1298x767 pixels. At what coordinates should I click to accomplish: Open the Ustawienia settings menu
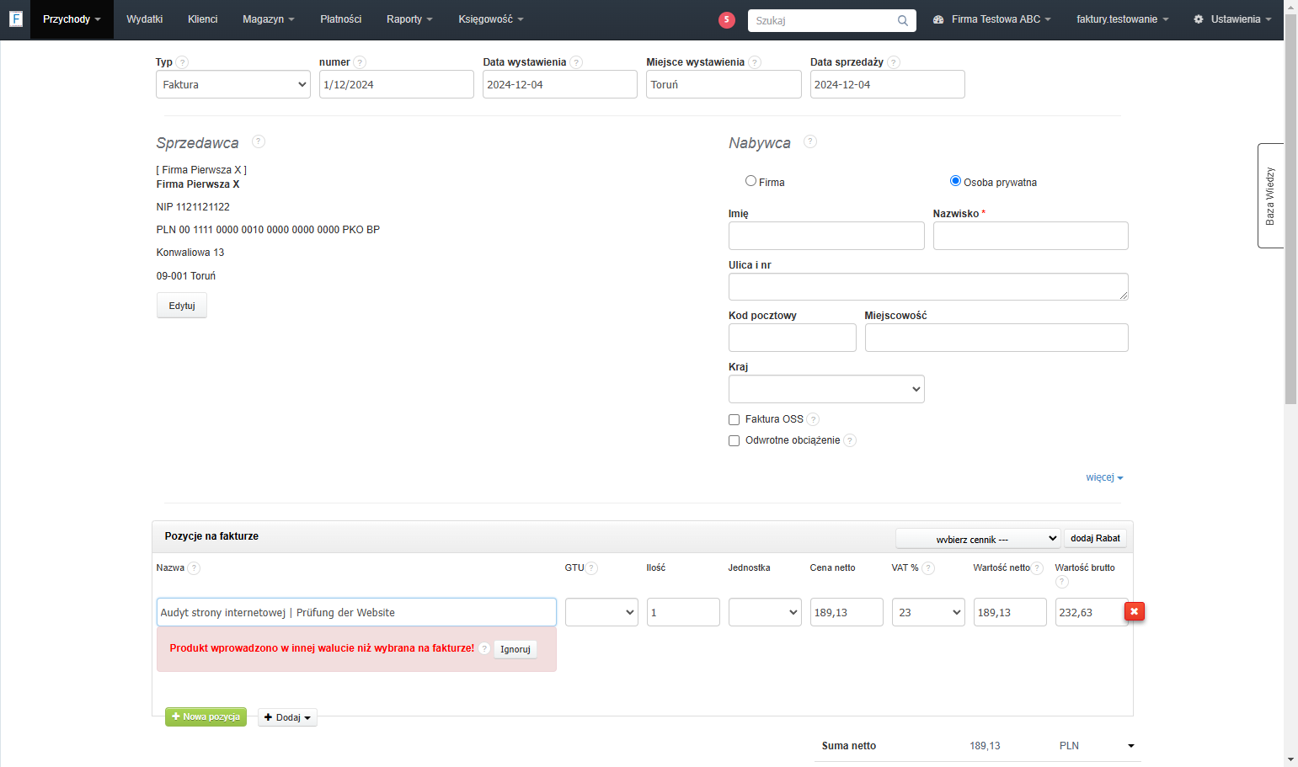[1232, 19]
